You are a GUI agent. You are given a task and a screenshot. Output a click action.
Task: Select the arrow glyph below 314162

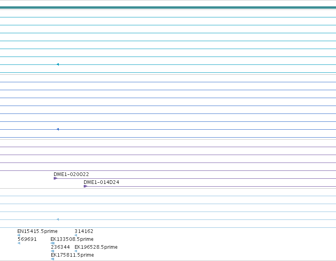tap(76, 235)
